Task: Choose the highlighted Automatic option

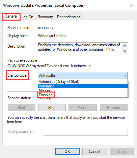Action: pyautogui.click(x=83, y=86)
